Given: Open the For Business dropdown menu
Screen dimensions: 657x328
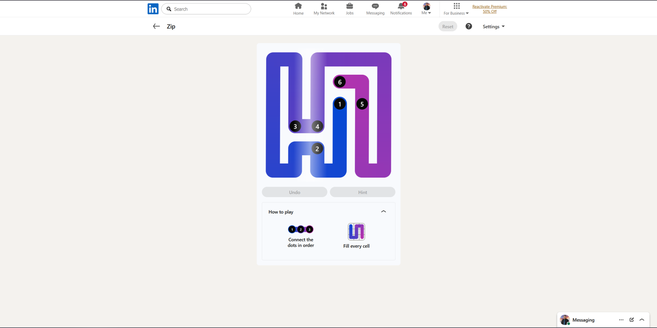Looking at the screenshot, I should 456,9.
